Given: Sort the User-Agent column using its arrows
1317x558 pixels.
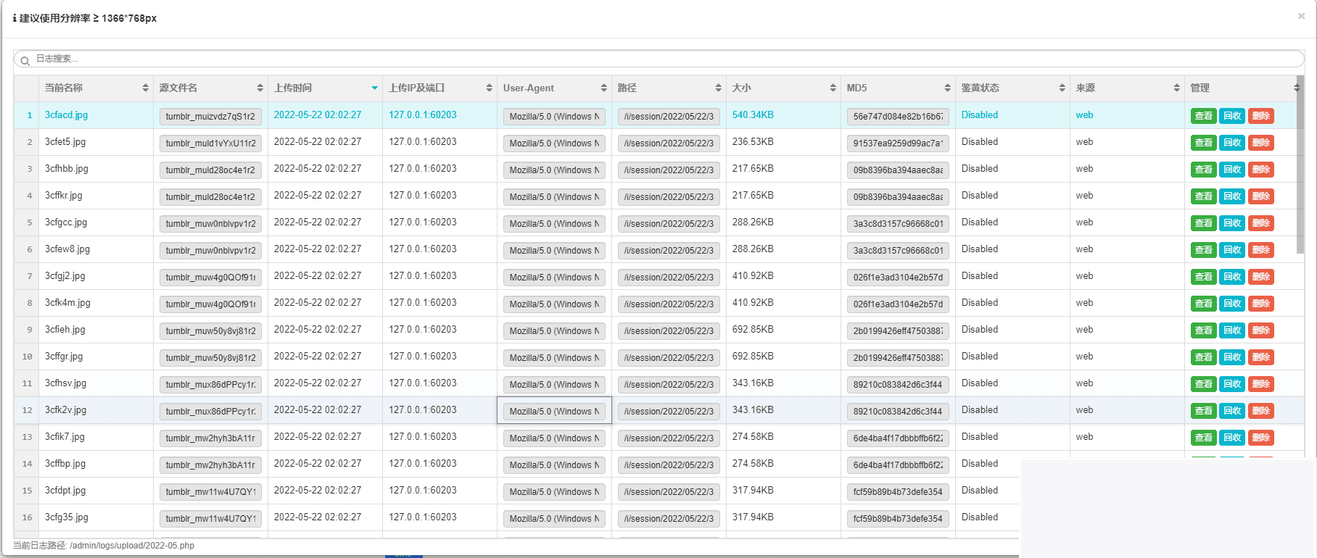Looking at the screenshot, I should click(603, 88).
